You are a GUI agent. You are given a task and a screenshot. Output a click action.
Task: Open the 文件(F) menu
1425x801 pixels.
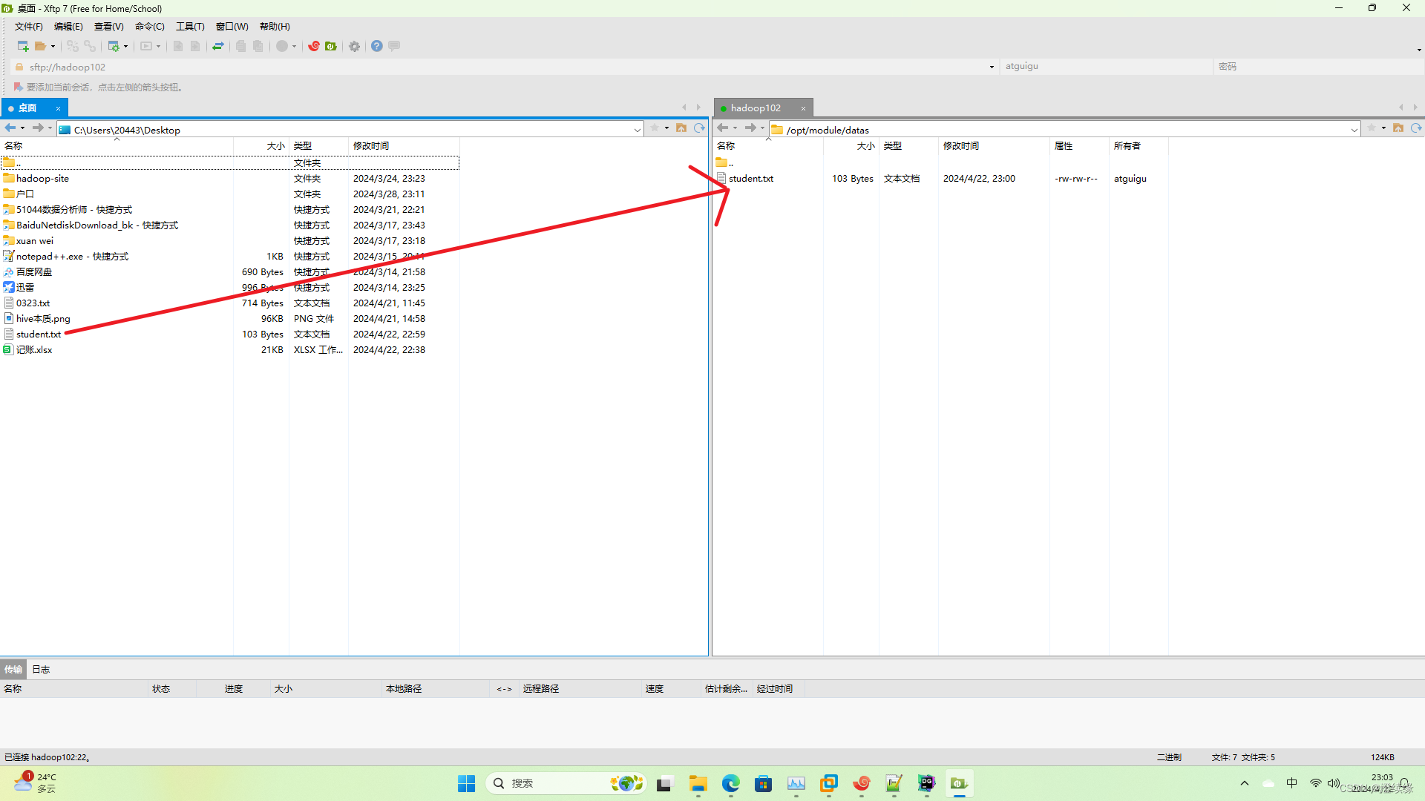(x=28, y=27)
